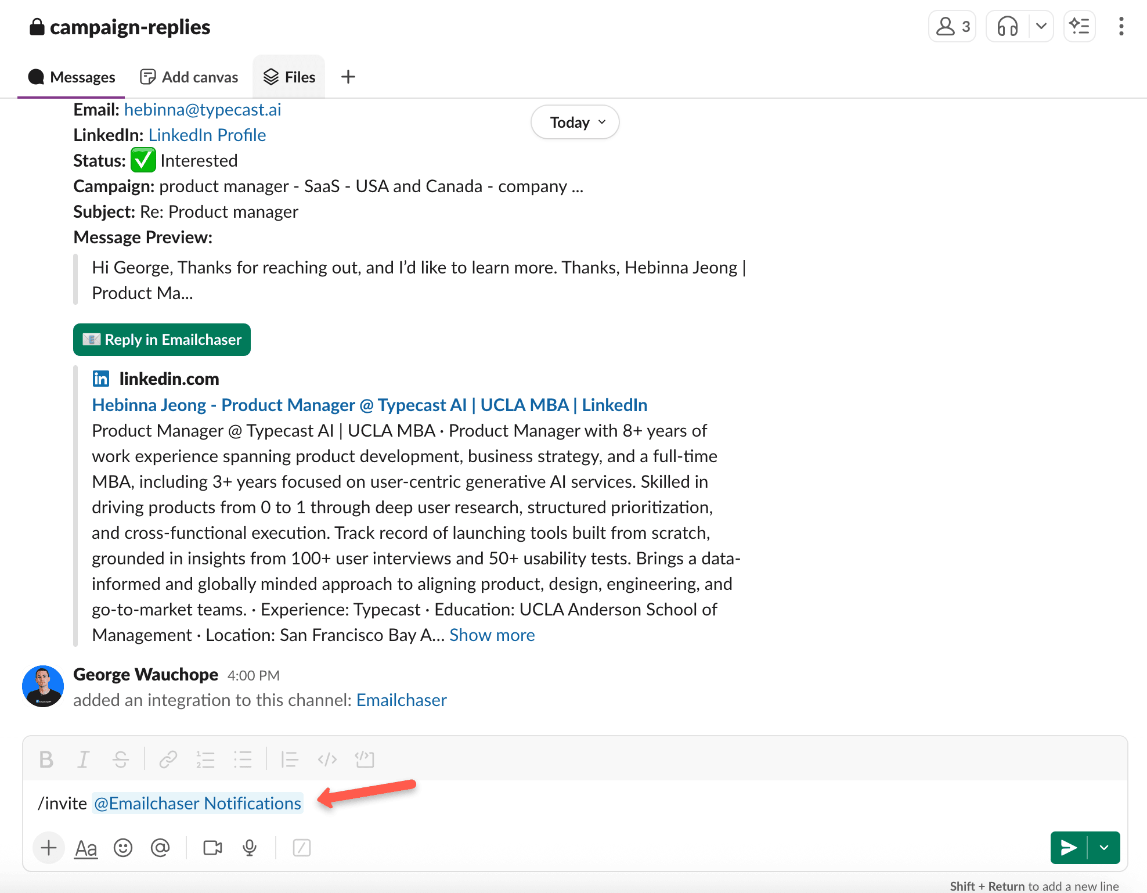The width and height of the screenshot is (1147, 893).
Task: Toggle strikethrough formatting
Action: [x=121, y=759]
